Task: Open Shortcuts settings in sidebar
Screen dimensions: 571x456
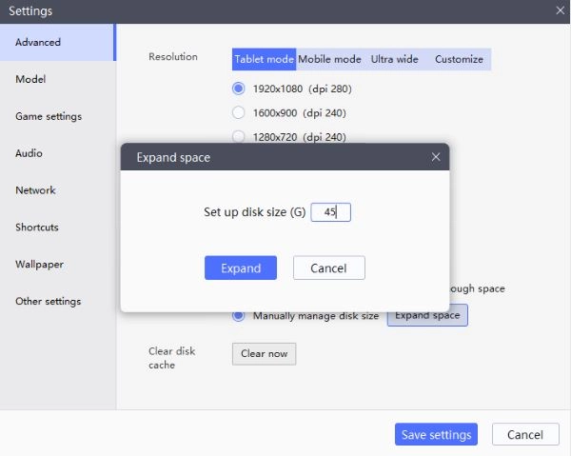Action: pyautogui.click(x=37, y=228)
